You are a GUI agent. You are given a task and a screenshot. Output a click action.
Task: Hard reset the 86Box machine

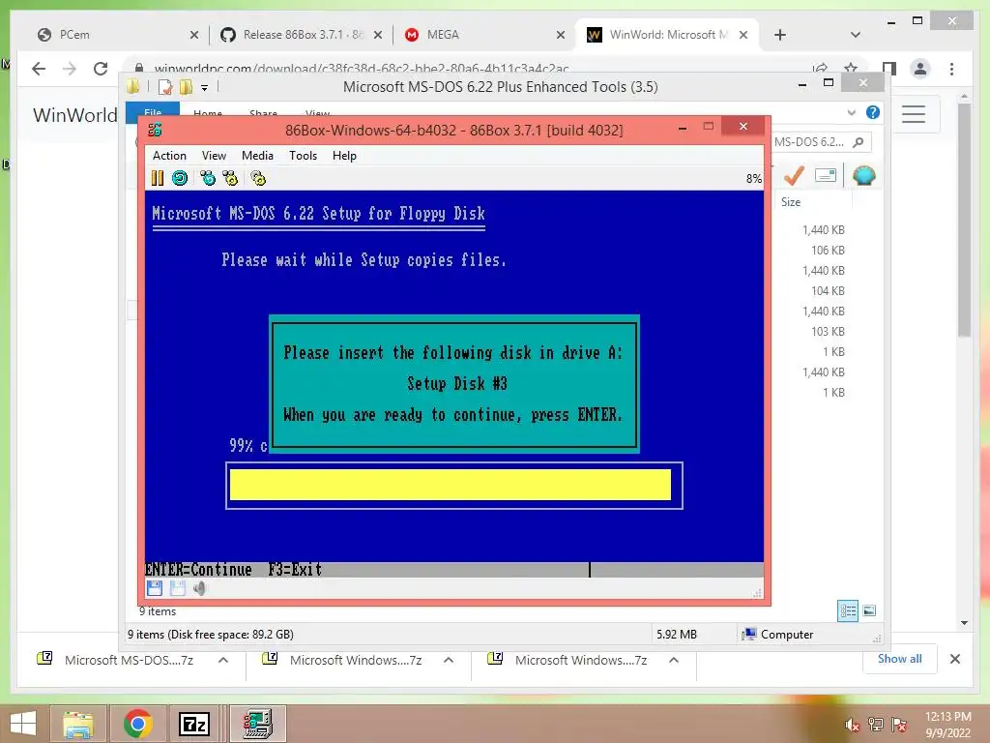[x=180, y=178]
